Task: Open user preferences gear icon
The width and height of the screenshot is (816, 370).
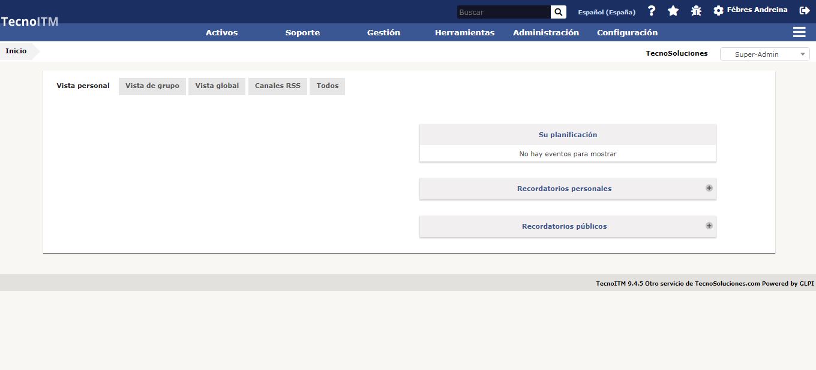Action: coord(718,11)
